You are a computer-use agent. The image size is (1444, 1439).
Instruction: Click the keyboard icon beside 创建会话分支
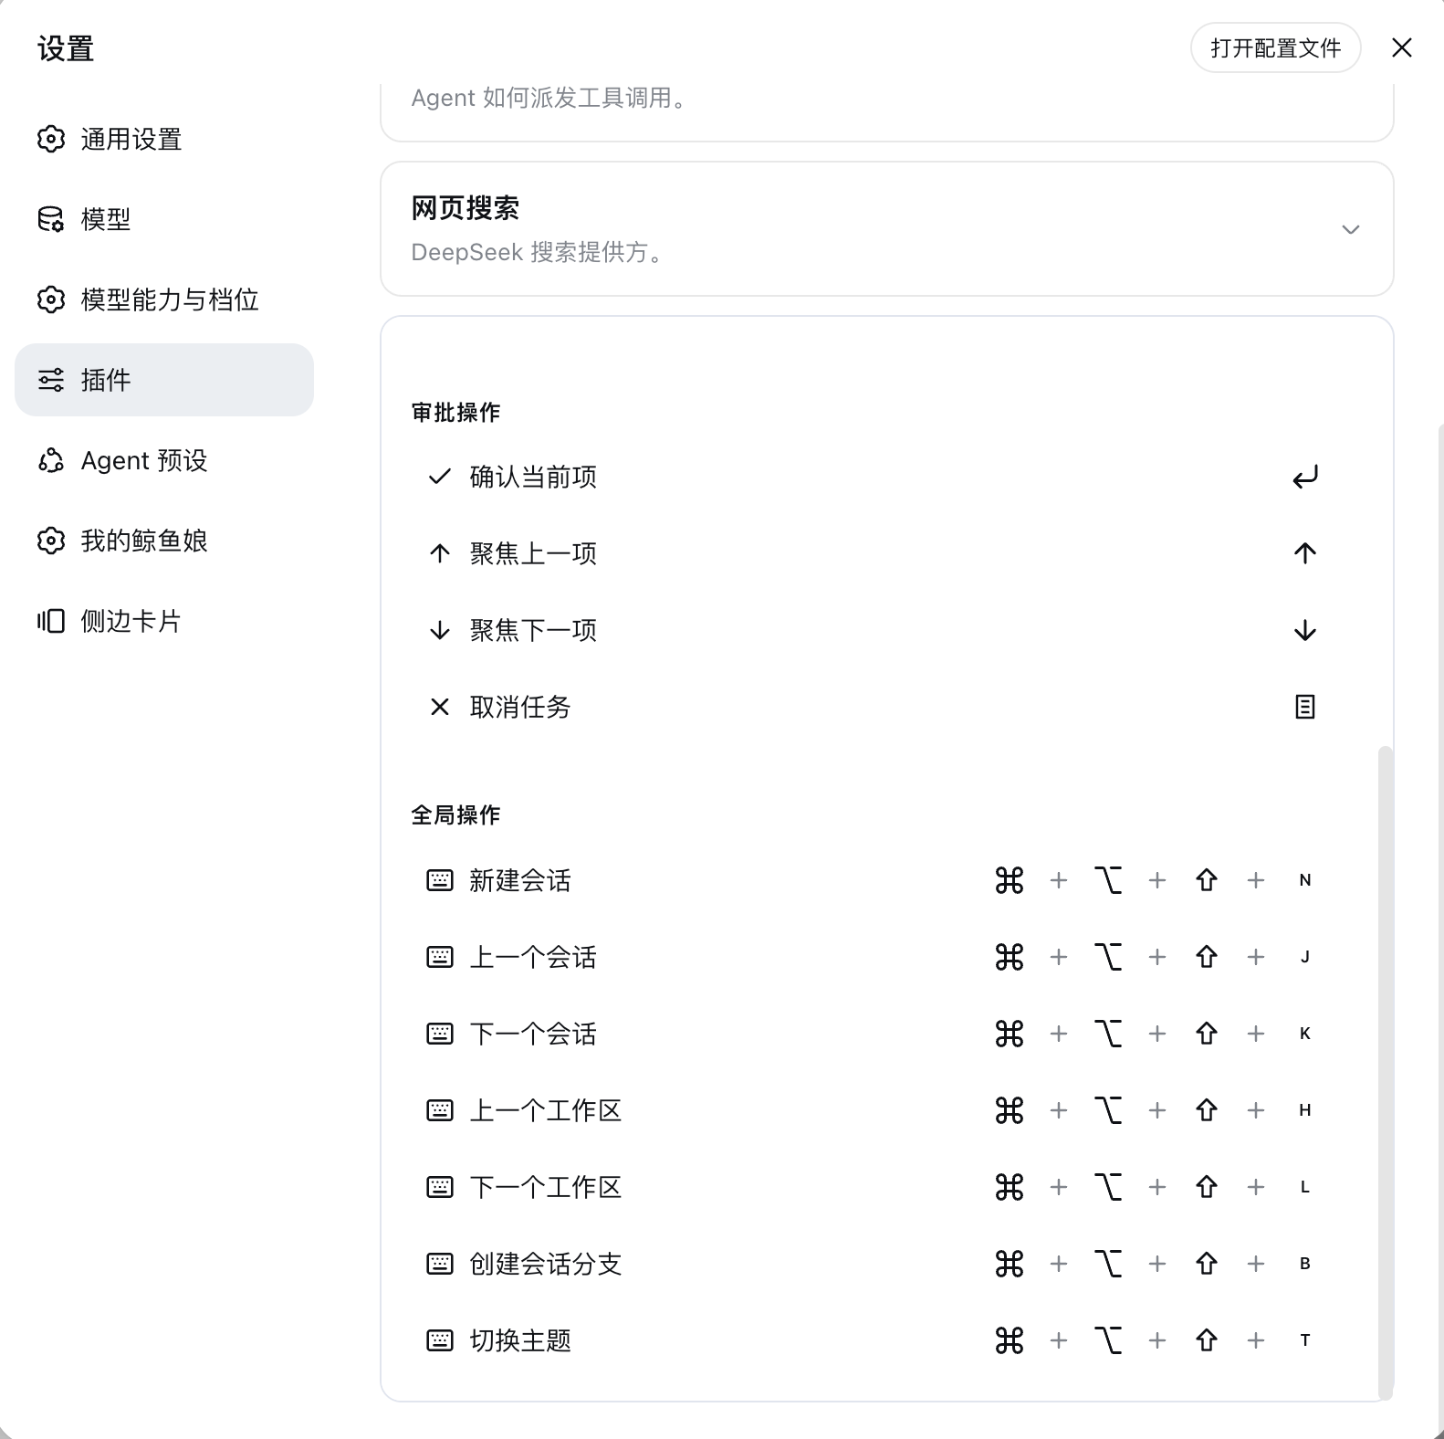tap(440, 1264)
